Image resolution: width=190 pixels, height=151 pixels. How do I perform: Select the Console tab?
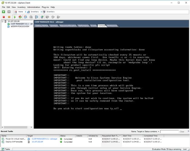pos(102,26)
